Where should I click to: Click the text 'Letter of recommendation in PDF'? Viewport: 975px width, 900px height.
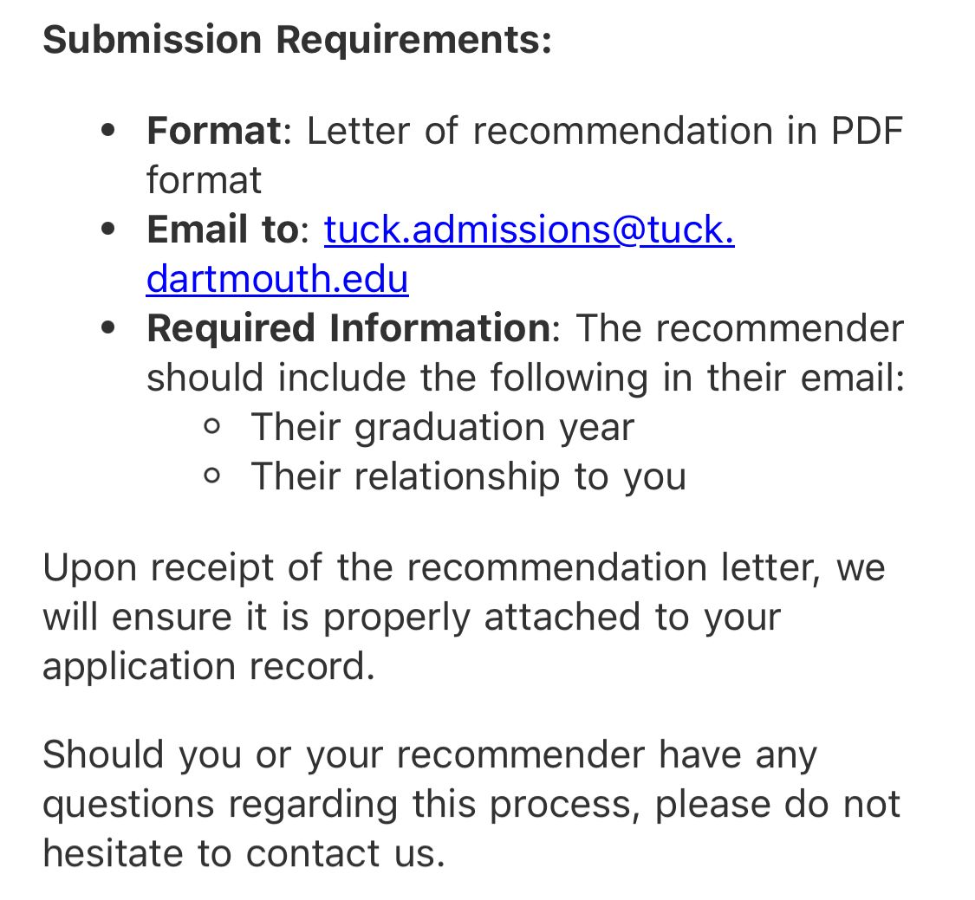[x=605, y=131]
